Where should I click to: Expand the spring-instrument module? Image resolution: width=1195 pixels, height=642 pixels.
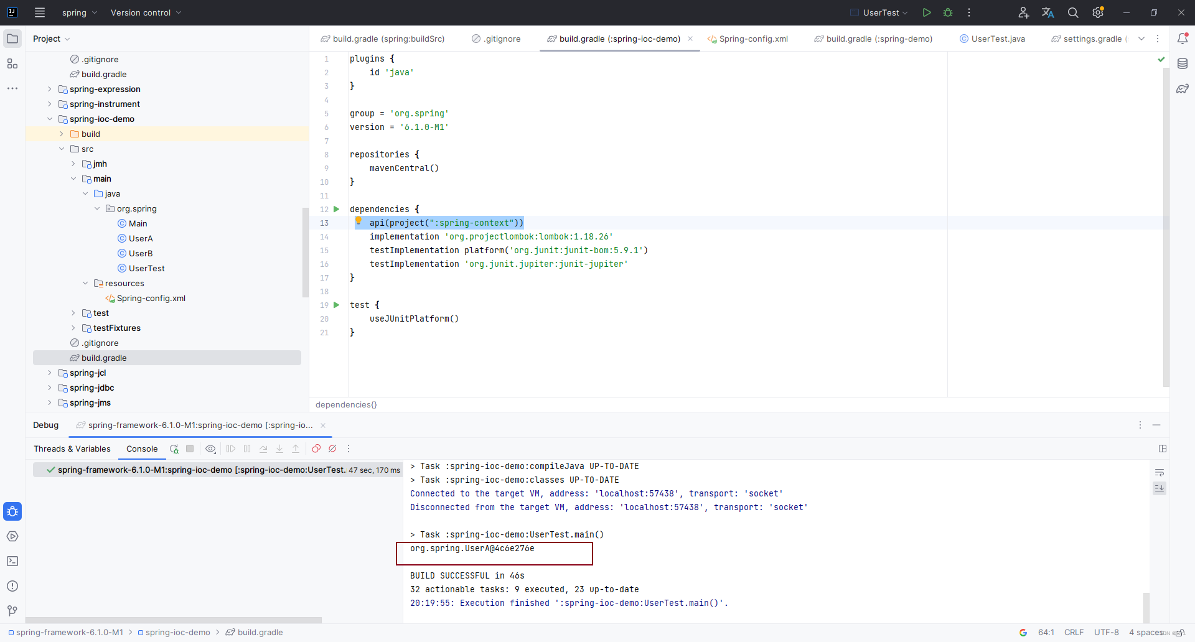pos(50,104)
